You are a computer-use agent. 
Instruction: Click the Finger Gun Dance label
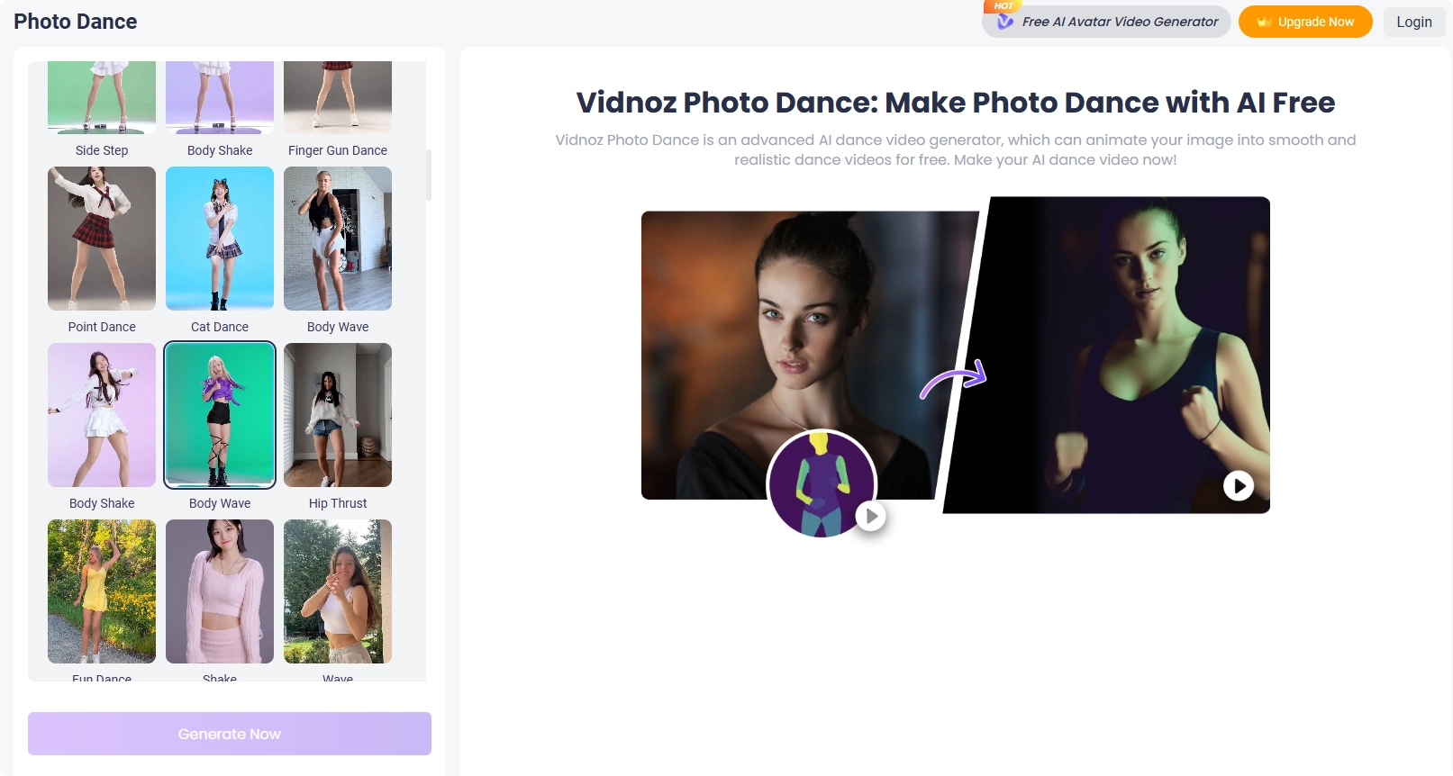tap(338, 150)
